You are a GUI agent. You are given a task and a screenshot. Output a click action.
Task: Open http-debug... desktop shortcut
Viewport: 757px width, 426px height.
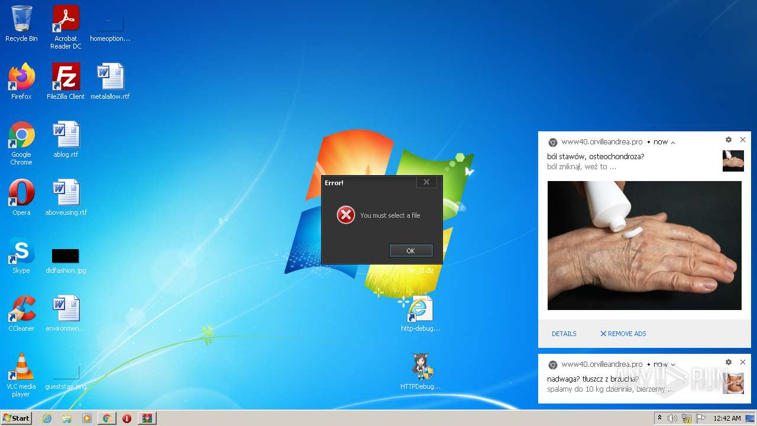pyautogui.click(x=420, y=314)
